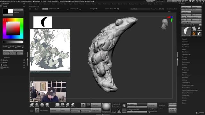Select the white main color swatch

(11, 11)
